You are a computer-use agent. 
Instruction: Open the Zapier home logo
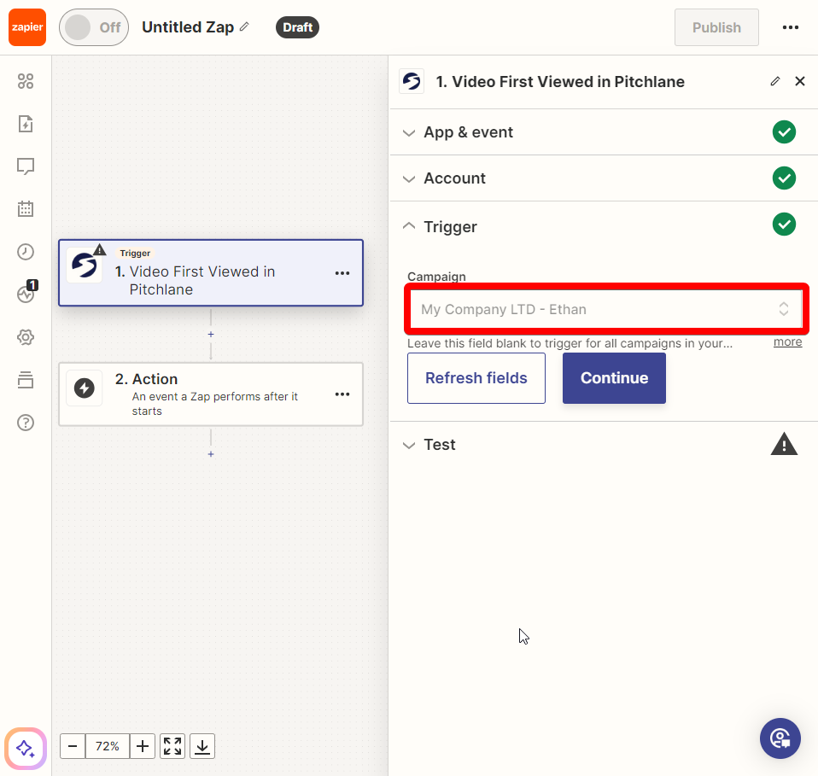pos(27,27)
